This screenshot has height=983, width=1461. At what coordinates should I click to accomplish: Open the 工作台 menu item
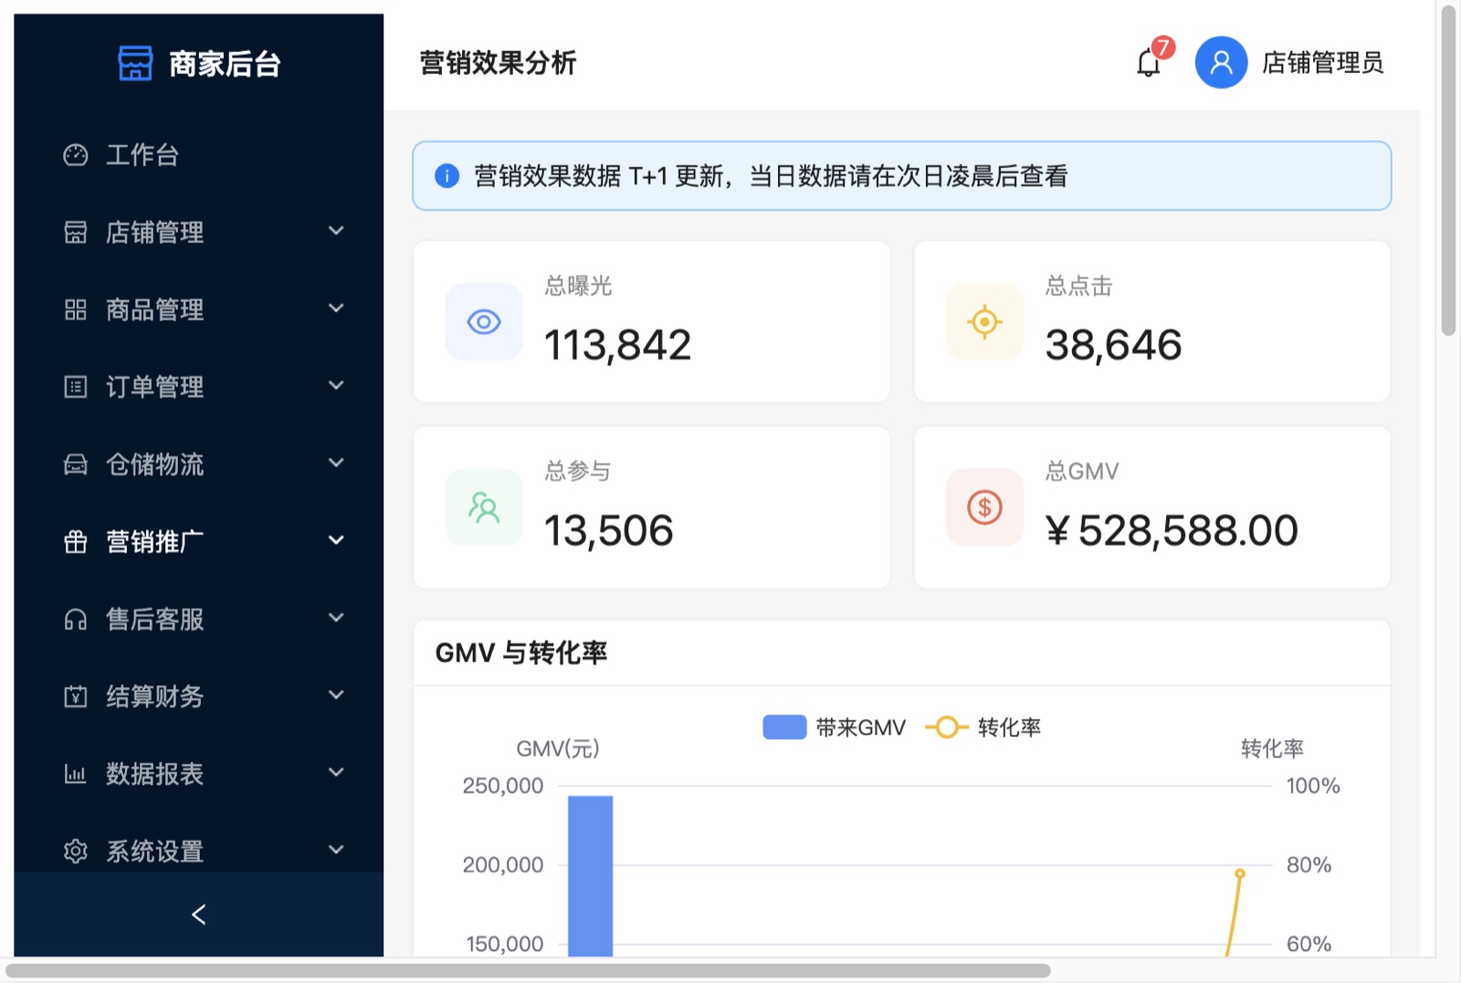199,155
